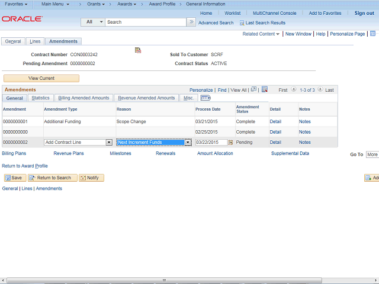Click the horizontal scrollbar at the bottom

(165, 280)
